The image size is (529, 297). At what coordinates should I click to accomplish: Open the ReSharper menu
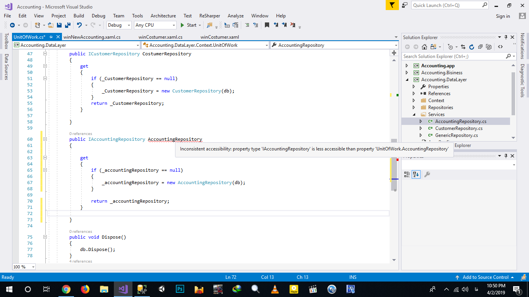coord(210,16)
